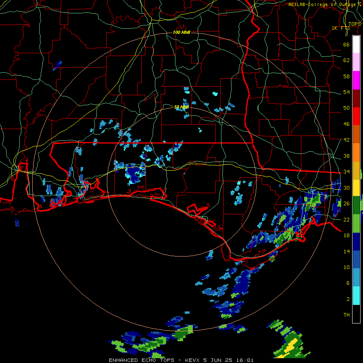The image size is (363, 363).
Task: Click the white swatch on the tops scale
Action: [356, 44]
